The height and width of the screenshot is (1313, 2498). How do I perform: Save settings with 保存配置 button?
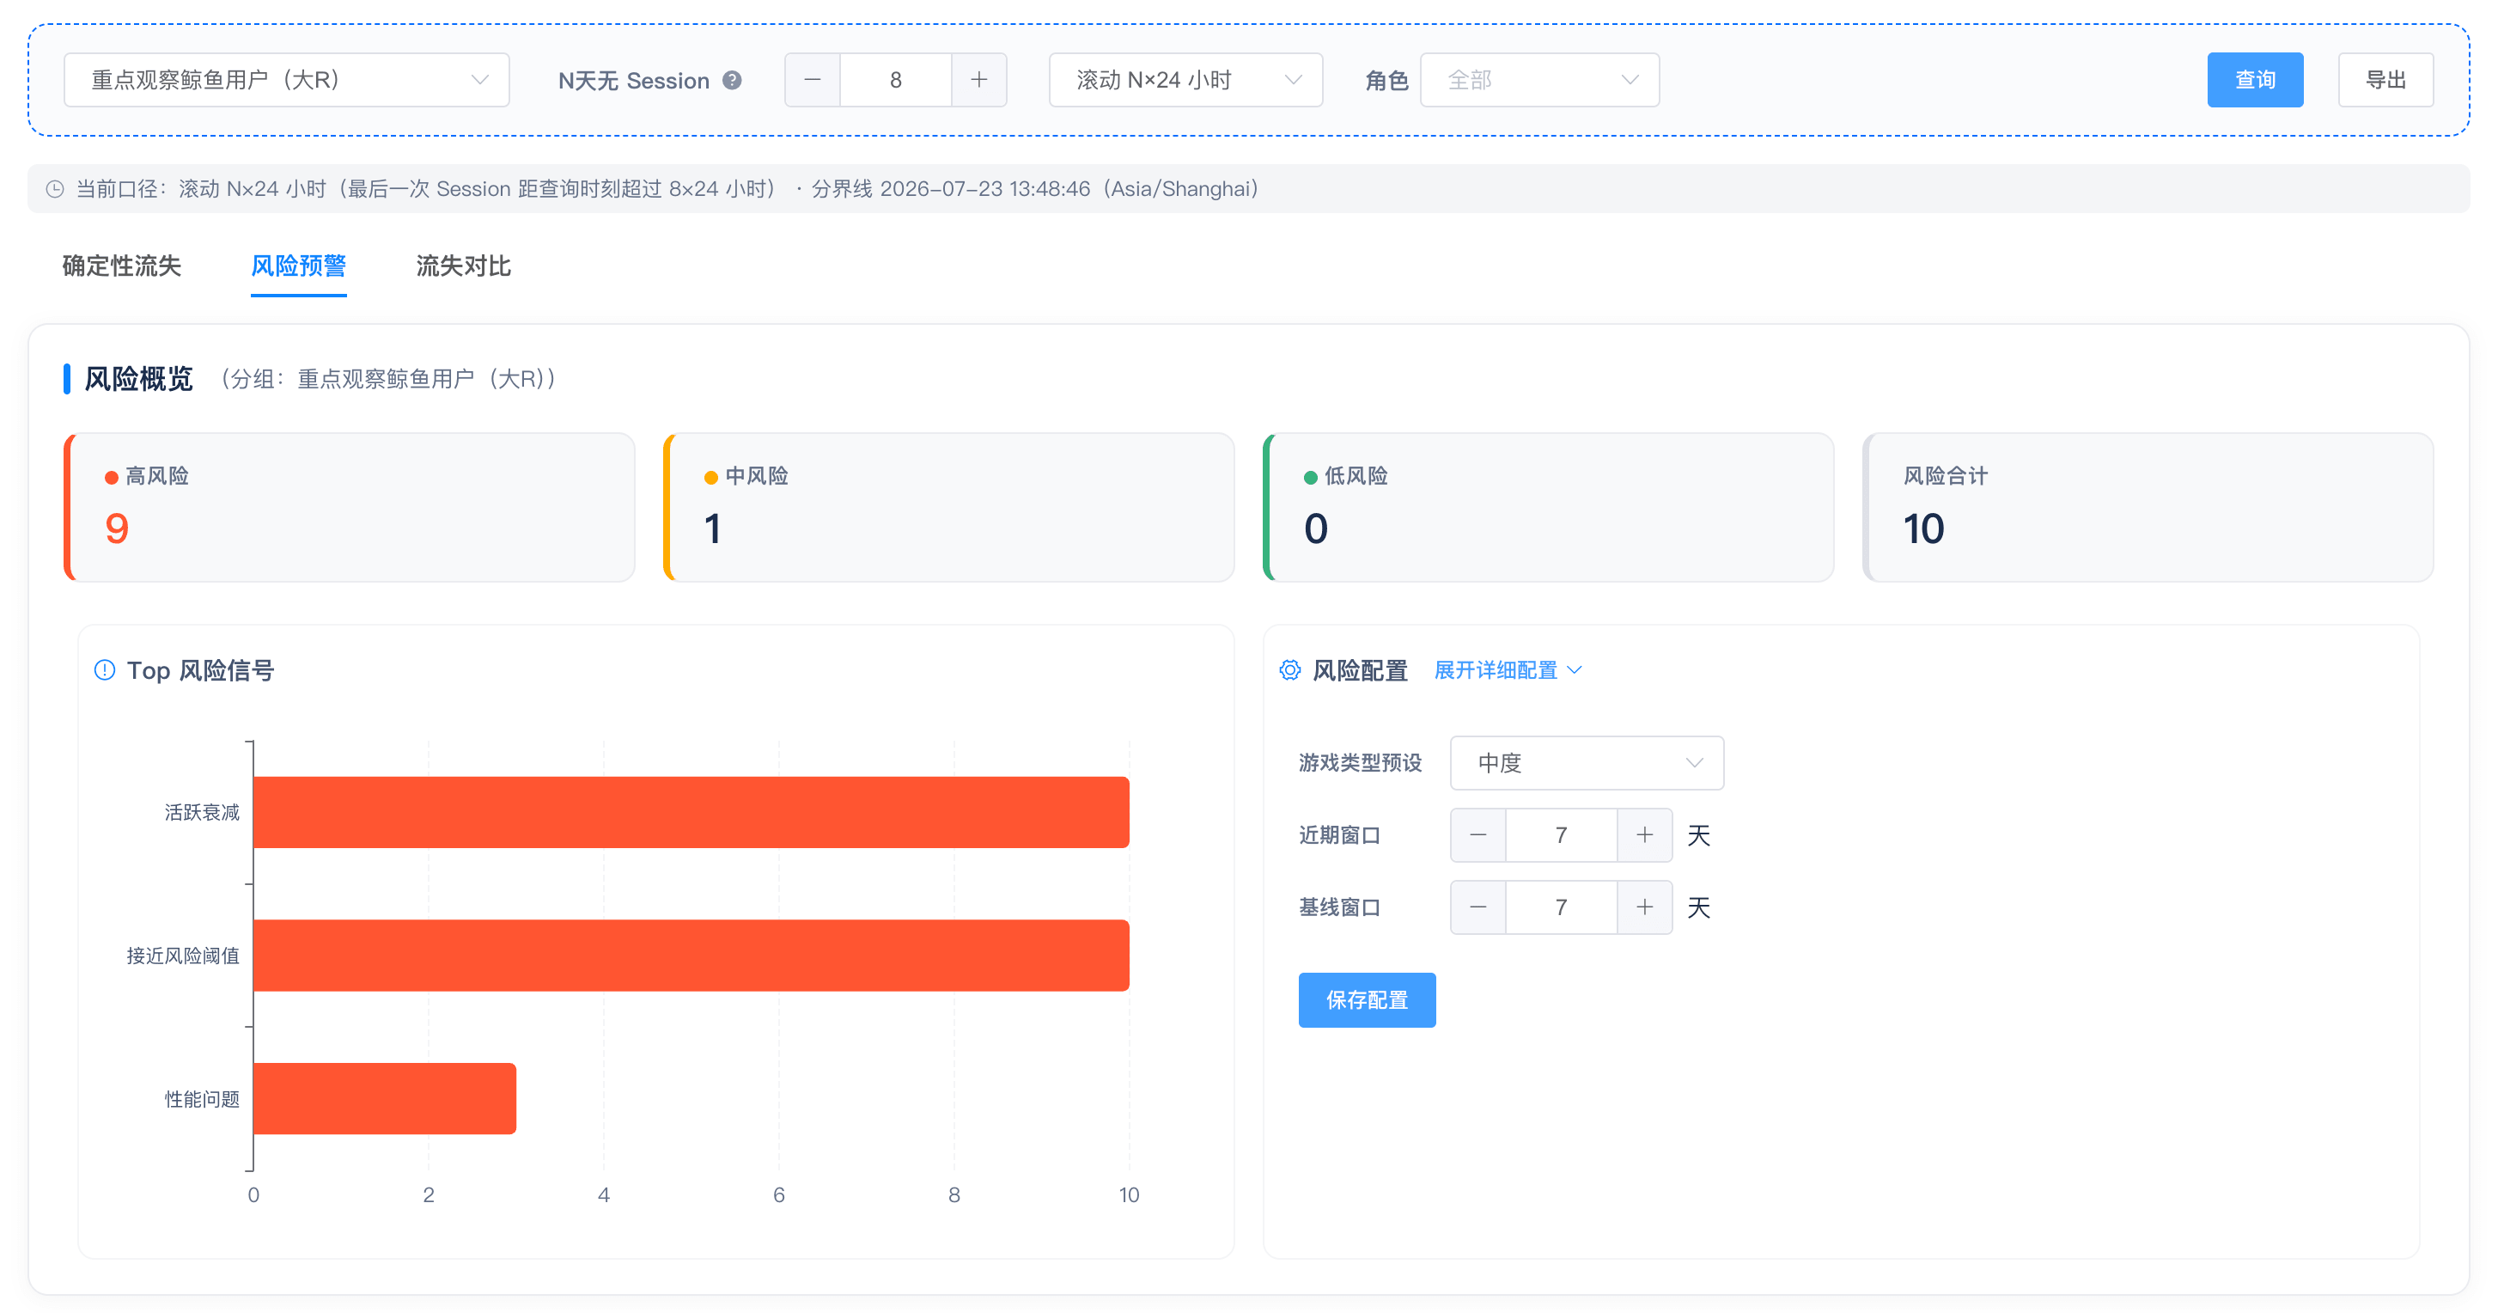click(x=1368, y=999)
